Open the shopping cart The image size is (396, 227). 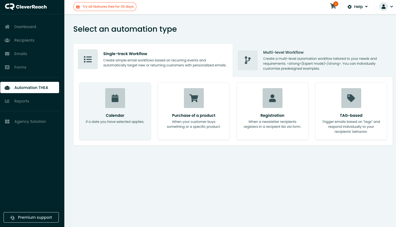[x=333, y=6]
